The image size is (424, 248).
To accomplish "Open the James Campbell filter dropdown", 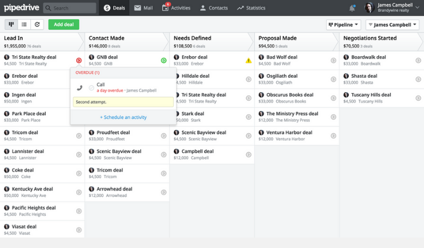I will pyautogui.click(x=393, y=25).
